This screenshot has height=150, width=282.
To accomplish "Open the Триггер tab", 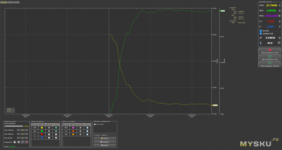I will pyautogui.click(x=11, y=2).
